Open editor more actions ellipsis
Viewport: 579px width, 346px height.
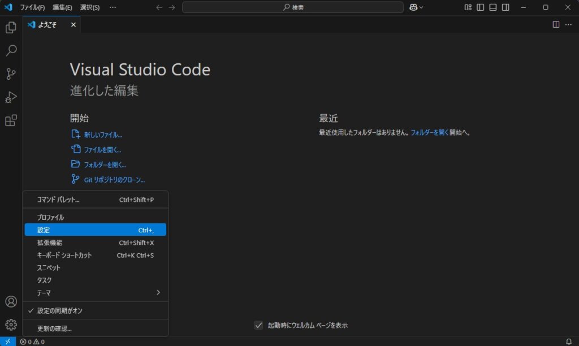[x=568, y=24]
